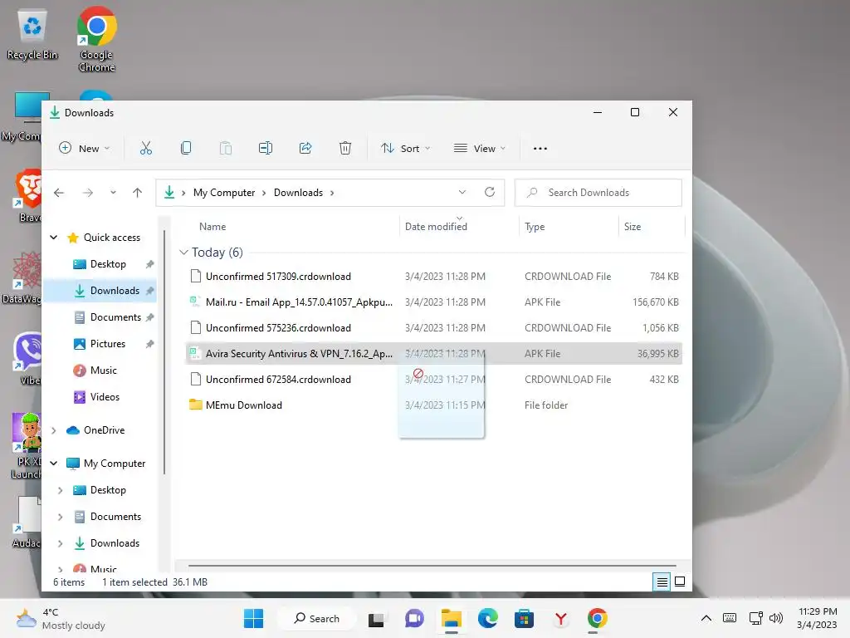Click the Search Downloads field
This screenshot has height=638, width=850.
(598, 193)
